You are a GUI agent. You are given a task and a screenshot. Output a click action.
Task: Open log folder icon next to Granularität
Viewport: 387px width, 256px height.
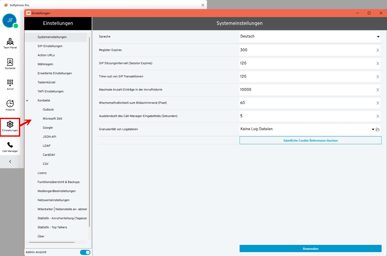click(x=378, y=129)
